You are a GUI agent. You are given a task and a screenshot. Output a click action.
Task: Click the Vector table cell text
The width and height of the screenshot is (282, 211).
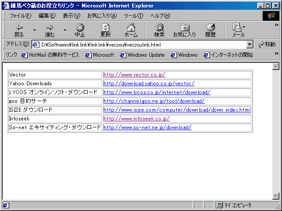pyautogui.click(x=18, y=75)
